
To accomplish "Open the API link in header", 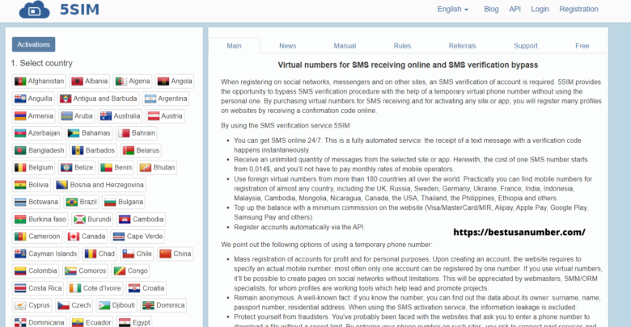I will [x=515, y=9].
